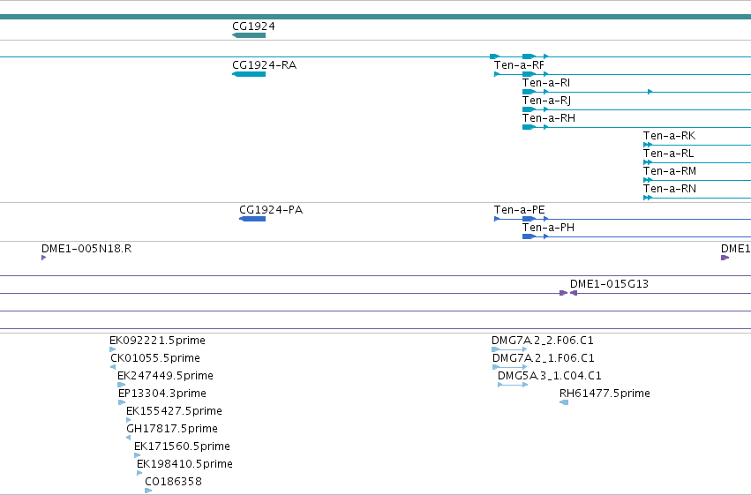The image size is (751, 495).
Task: Select the CO186358 arrow glyph
Action: coord(148,491)
